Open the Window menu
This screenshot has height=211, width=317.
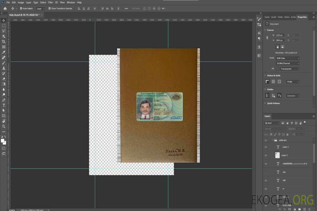click(x=71, y=2)
